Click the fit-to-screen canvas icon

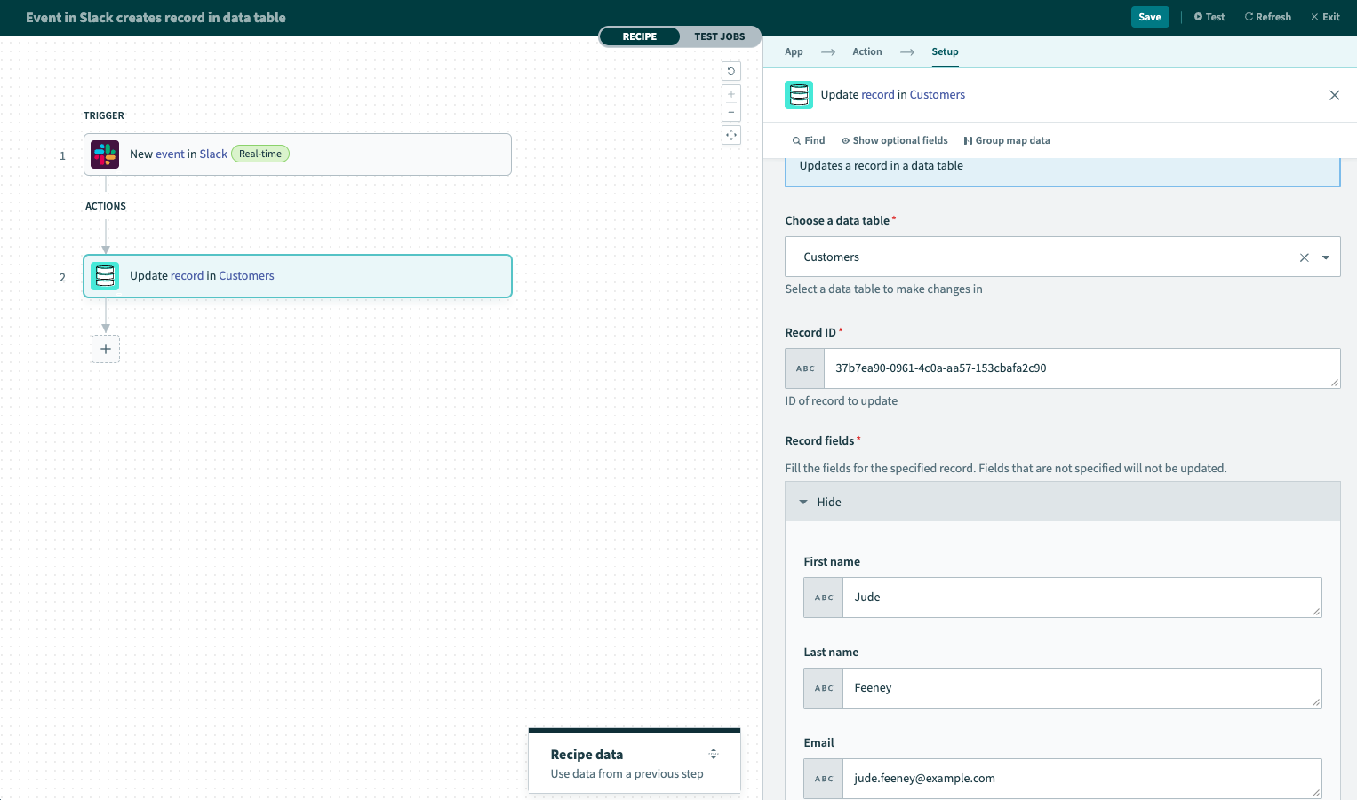[731, 135]
